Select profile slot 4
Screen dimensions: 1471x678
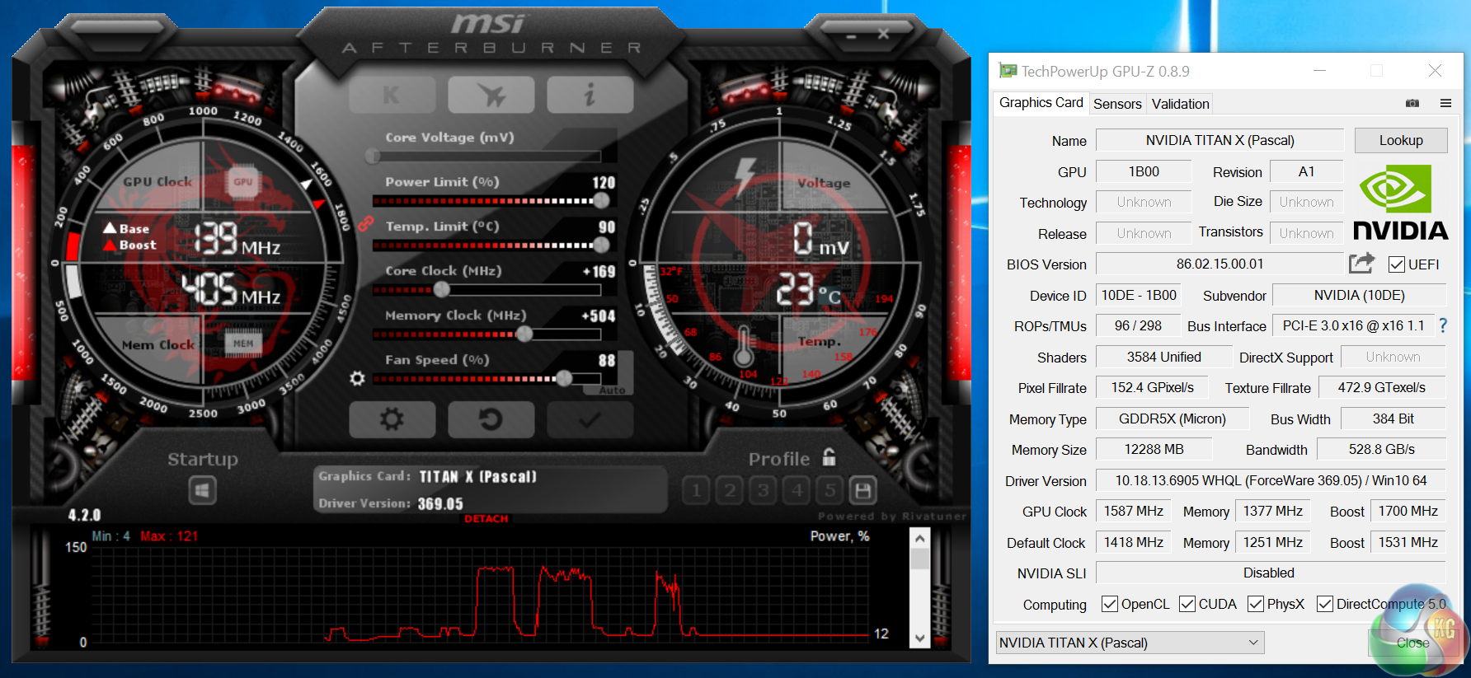pos(797,491)
